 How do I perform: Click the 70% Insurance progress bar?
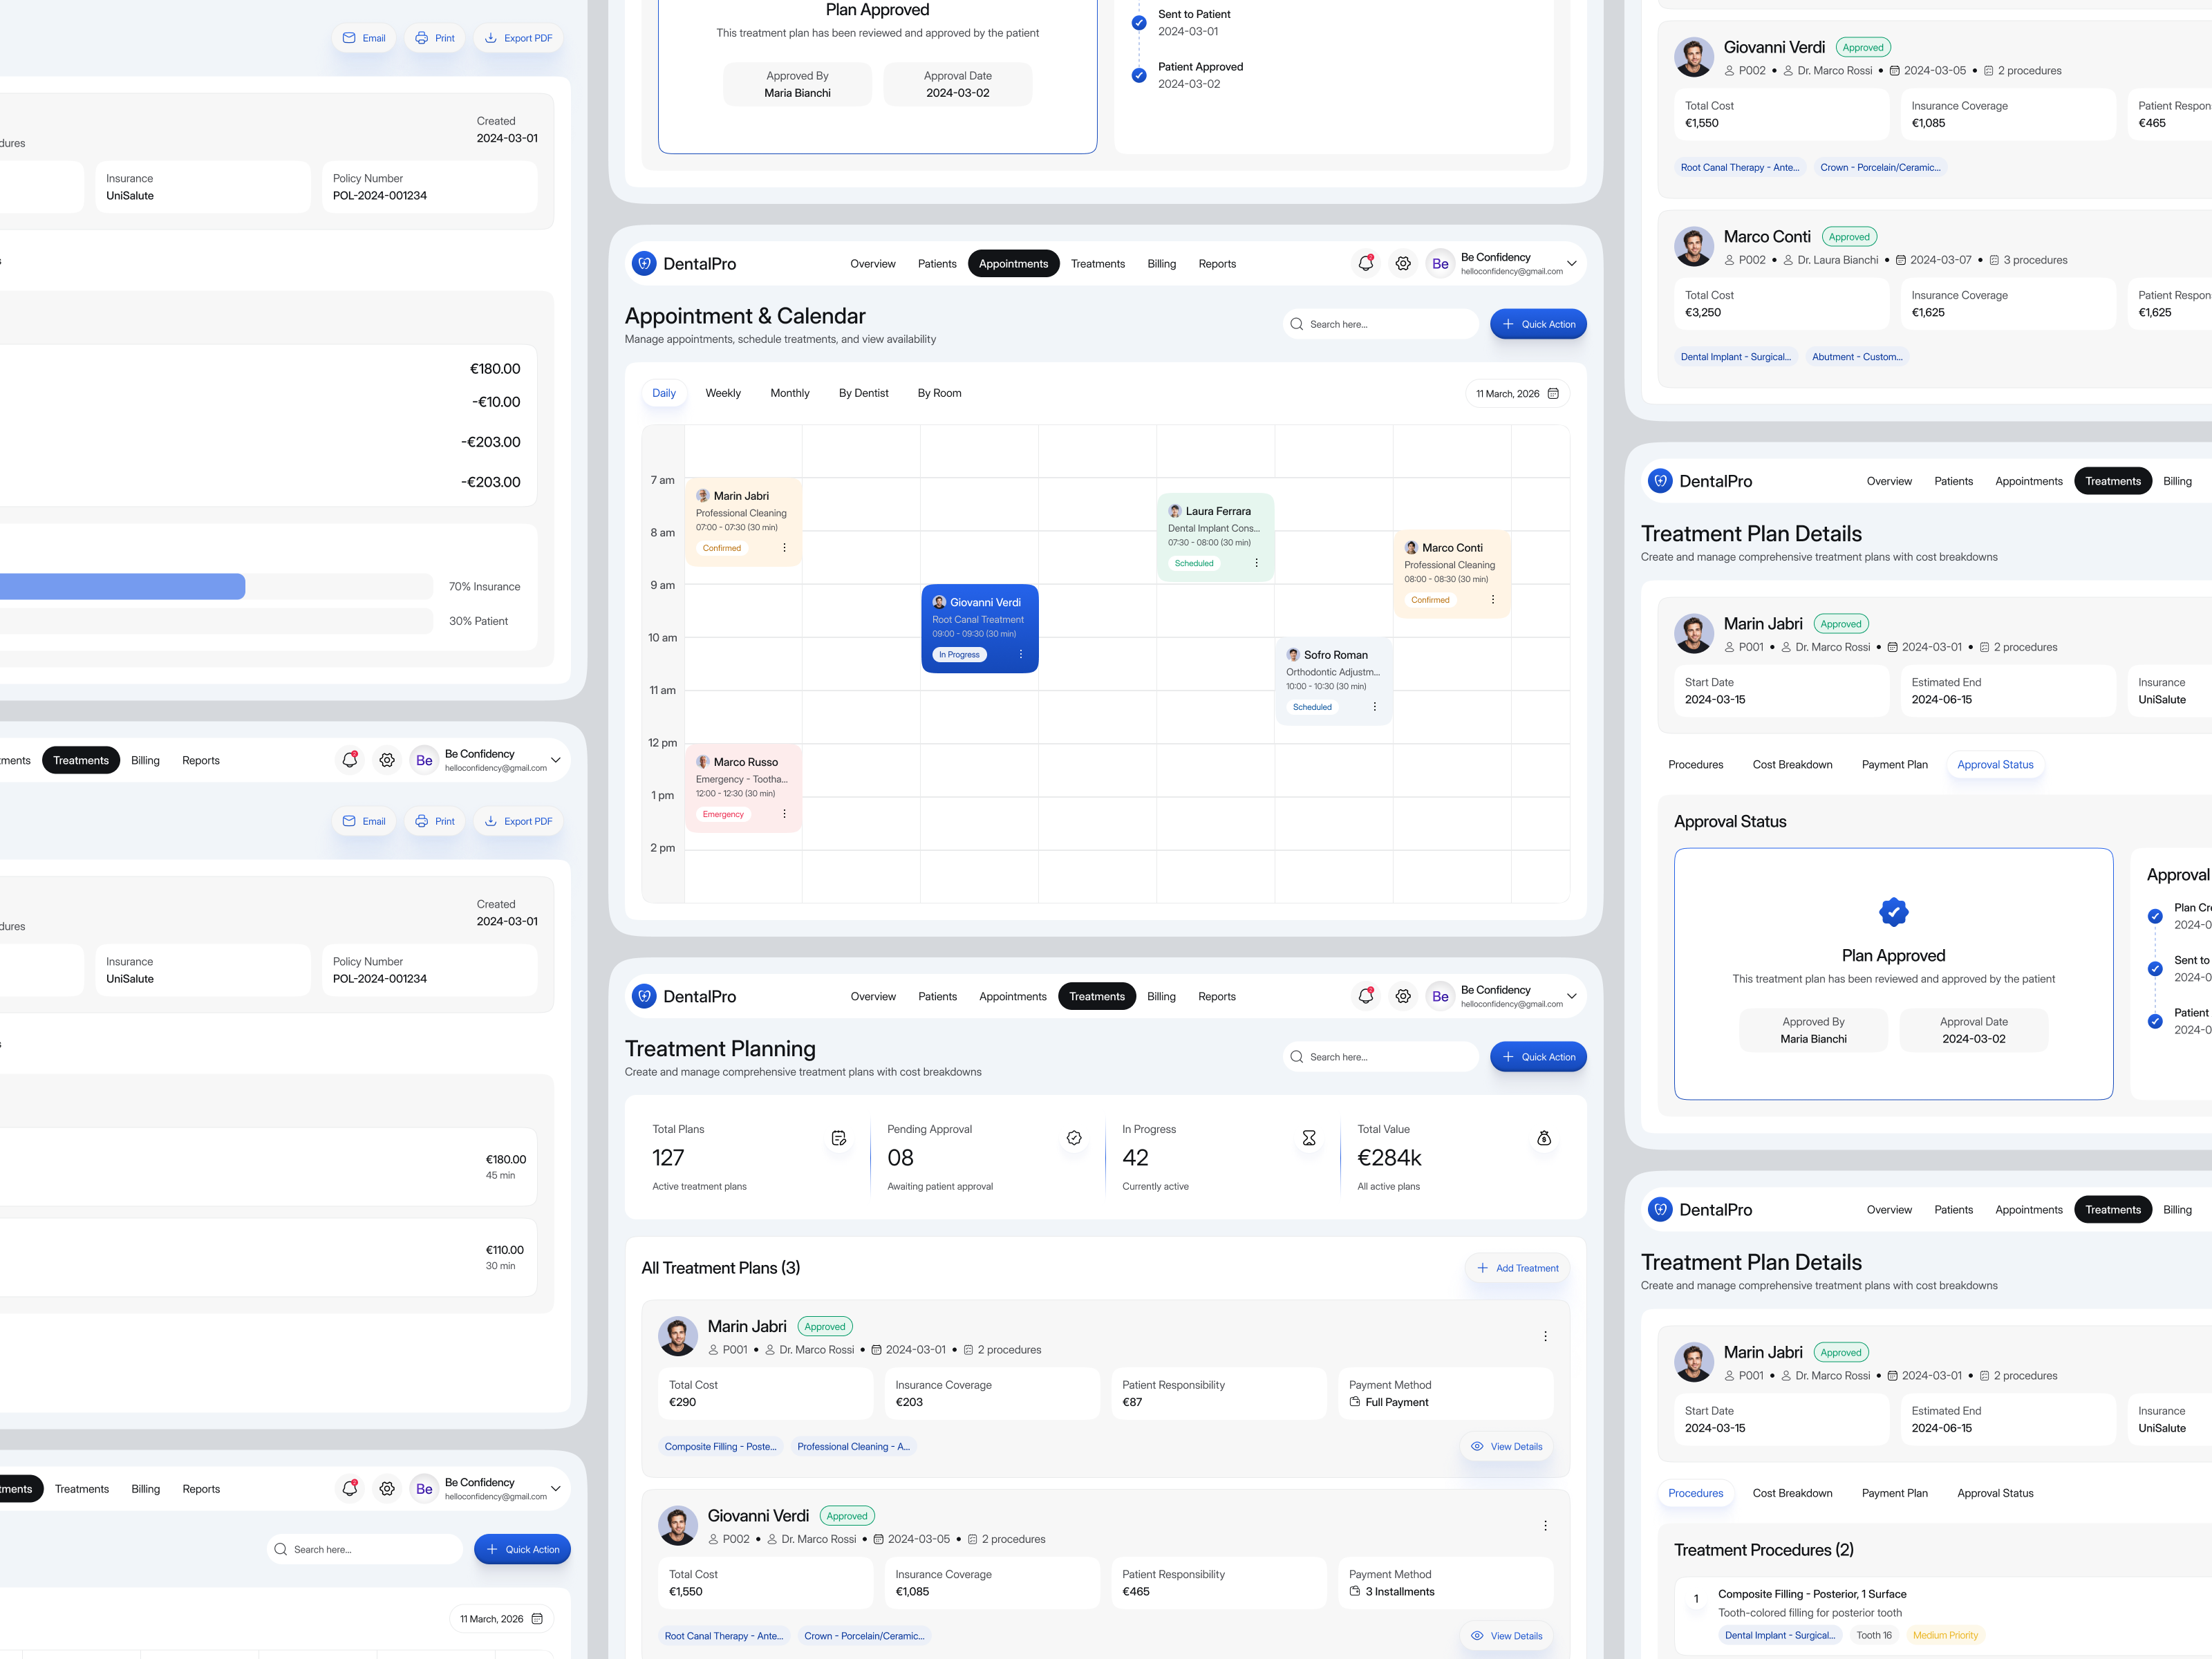(120, 586)
